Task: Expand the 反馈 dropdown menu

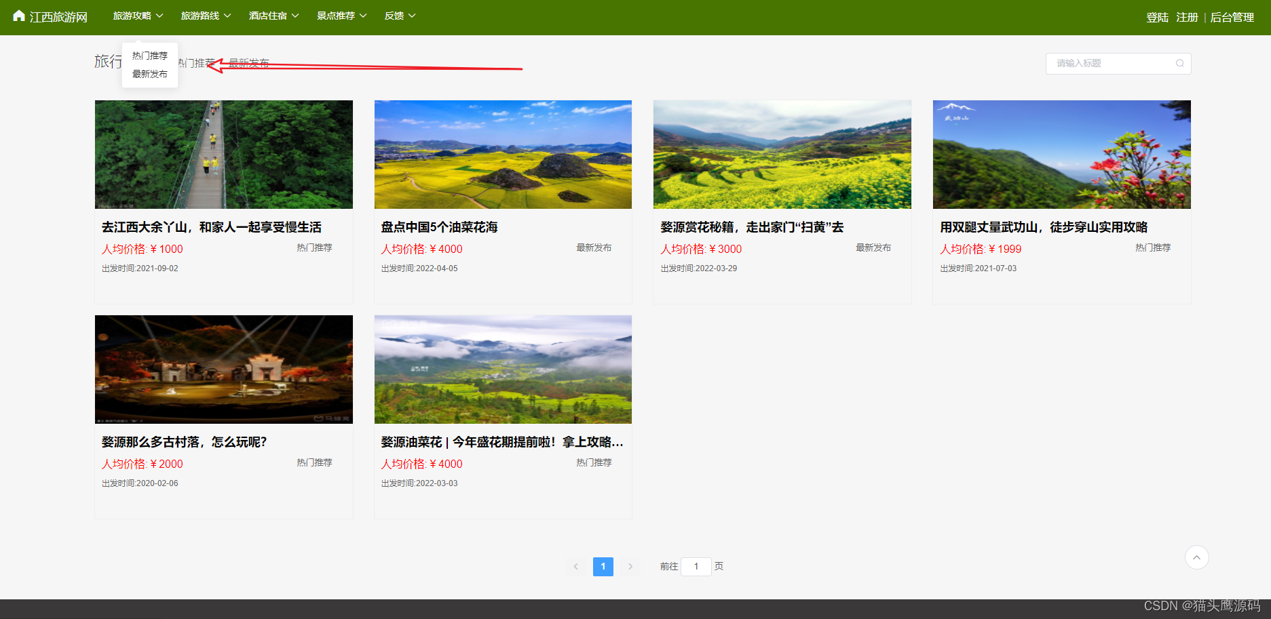Action: point(400,16)
